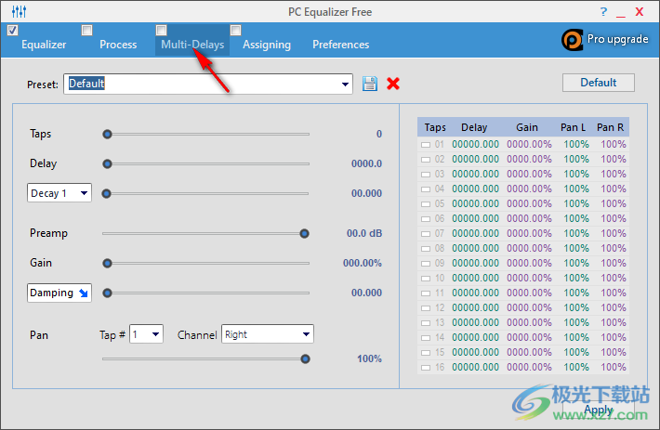Screen dimensions: 660x430
Task: Open the help question mark icon
Action: [x=604, y=11]
